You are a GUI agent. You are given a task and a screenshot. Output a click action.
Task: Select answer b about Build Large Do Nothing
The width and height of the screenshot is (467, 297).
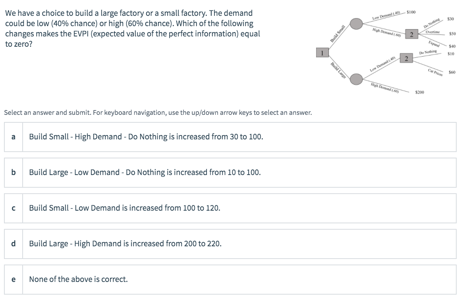click(145, 172)
